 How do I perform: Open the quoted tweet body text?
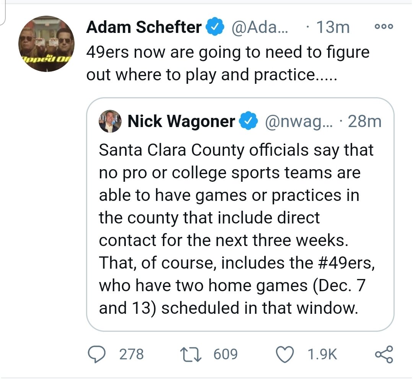[229, 218]
